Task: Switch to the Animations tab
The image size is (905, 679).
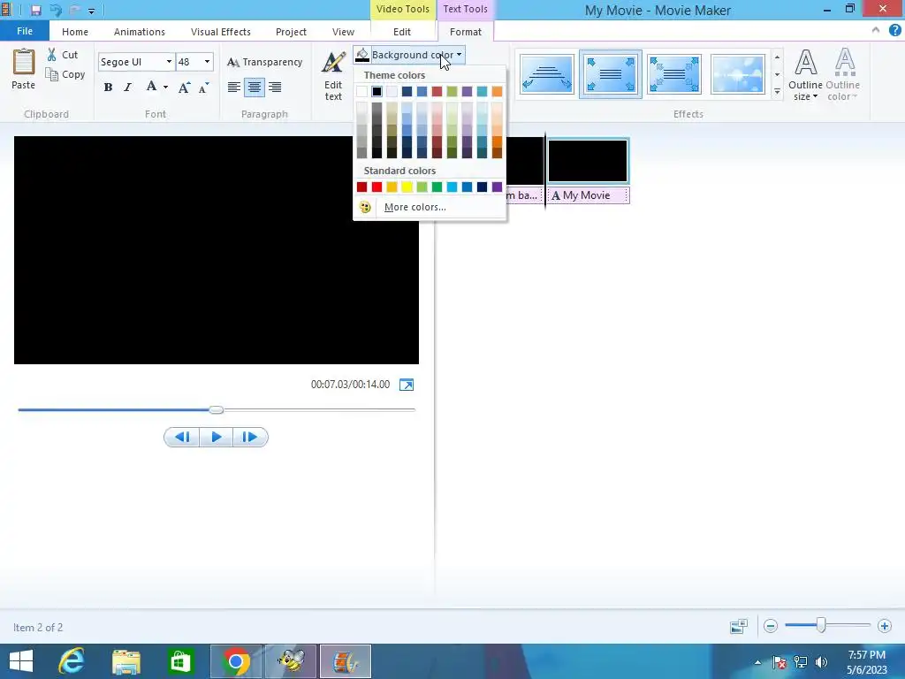Action: [x=139, y=32]
